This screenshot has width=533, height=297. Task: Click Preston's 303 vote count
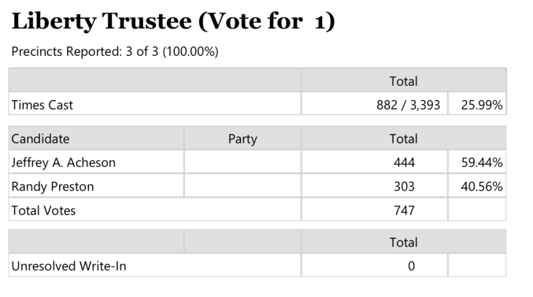pyautogui.click(x=404, y=187)
